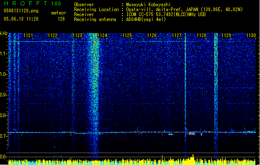This screenshot has height=165, width=260.
Task: Click location text Ogata-vill. Akita-Pref. JAPAN
Action: coord(162,9)
